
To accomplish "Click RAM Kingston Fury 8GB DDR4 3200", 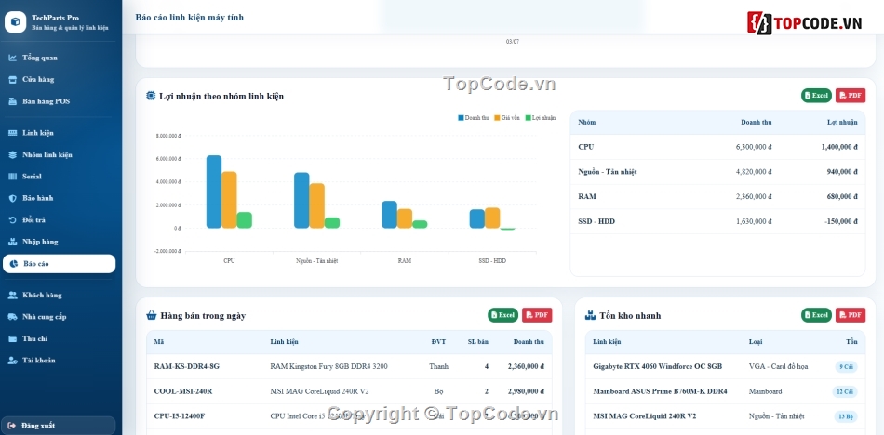I will (328, 366).
